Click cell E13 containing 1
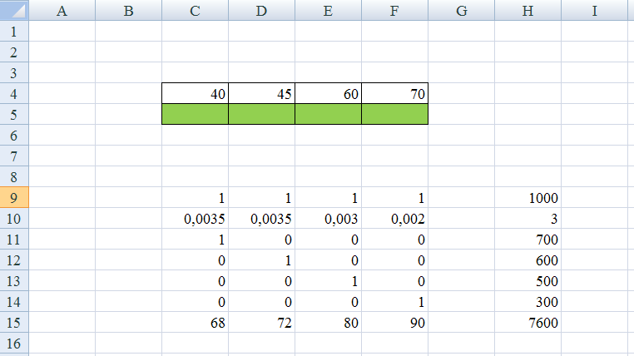This screenshot has height=356, width=634. click(328, 281)
